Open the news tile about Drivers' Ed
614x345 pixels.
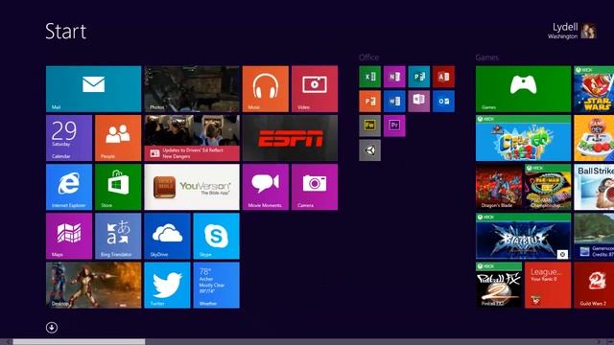click(192, 138)
